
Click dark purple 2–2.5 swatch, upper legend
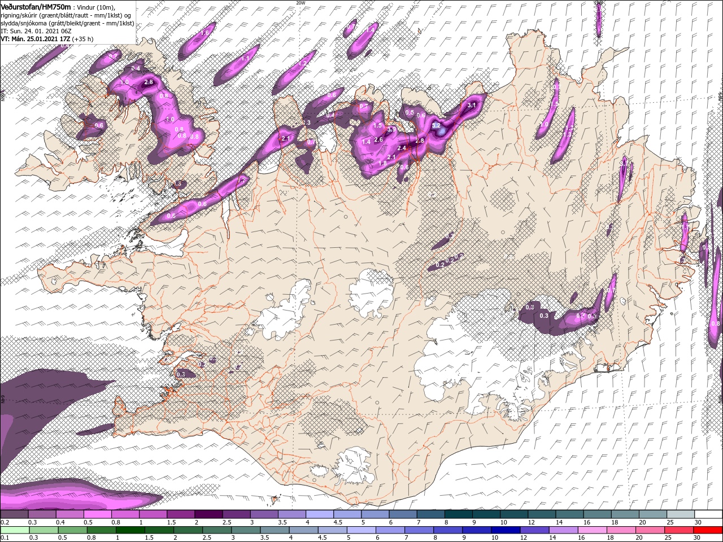(x=208, y=514)
